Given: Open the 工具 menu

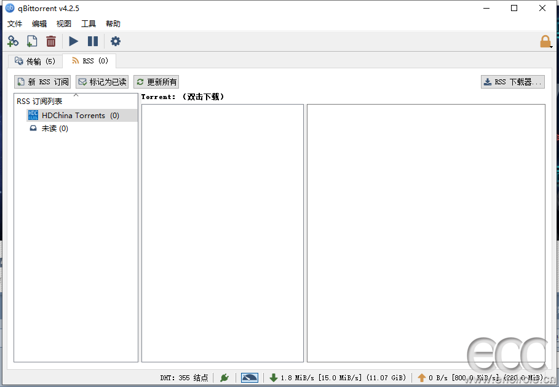Looking at the screenshot, I should click(89, 24).
